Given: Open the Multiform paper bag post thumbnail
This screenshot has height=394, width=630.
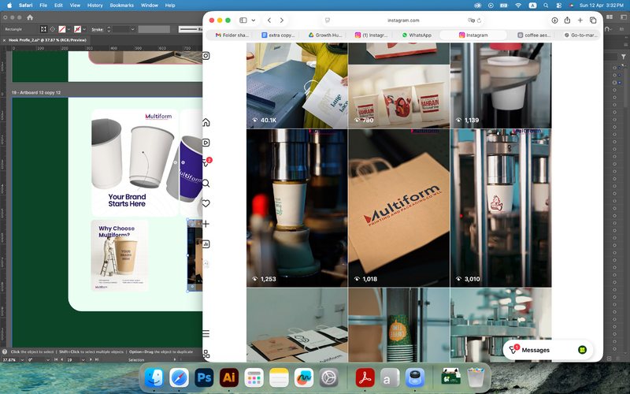Looking at the screenshot, I should tap(399, 208).
